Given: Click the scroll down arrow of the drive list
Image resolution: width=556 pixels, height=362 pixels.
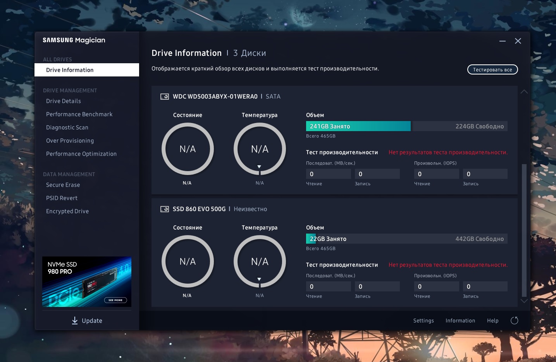Looking at the screenshot, I should (524, 301).
